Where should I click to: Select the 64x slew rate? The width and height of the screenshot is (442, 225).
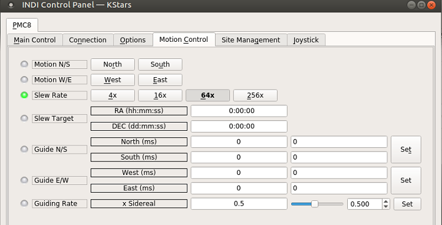(x=207, y=95)
